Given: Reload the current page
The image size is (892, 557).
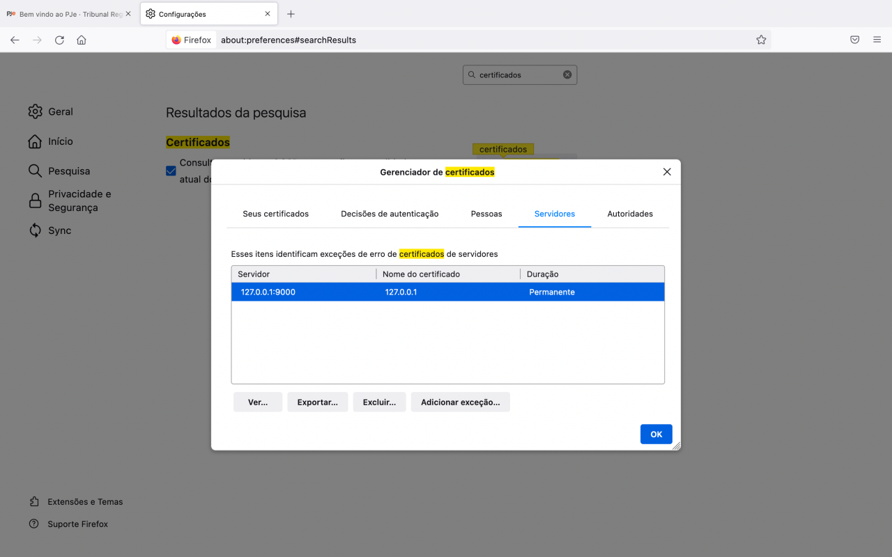Looking at the screenshot, I should [59, 40].
